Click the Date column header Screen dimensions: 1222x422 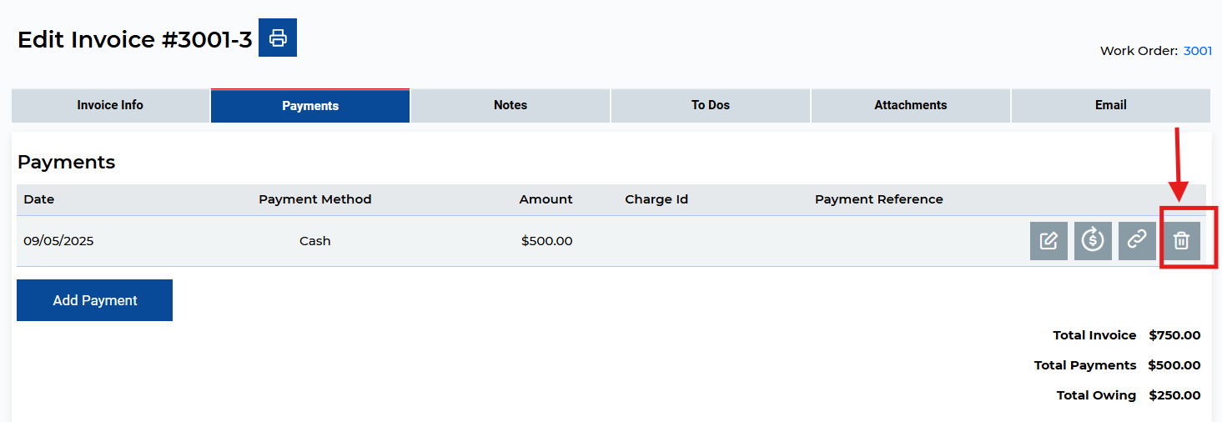(x=39, y=199)
